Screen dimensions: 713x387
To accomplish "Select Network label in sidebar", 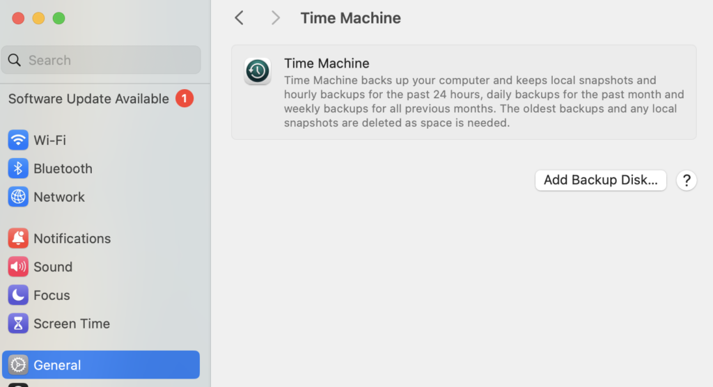I will [59, 197].
